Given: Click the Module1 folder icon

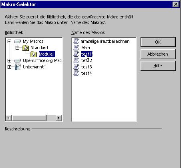Looking at the screenshot, I should click(34, 54).
